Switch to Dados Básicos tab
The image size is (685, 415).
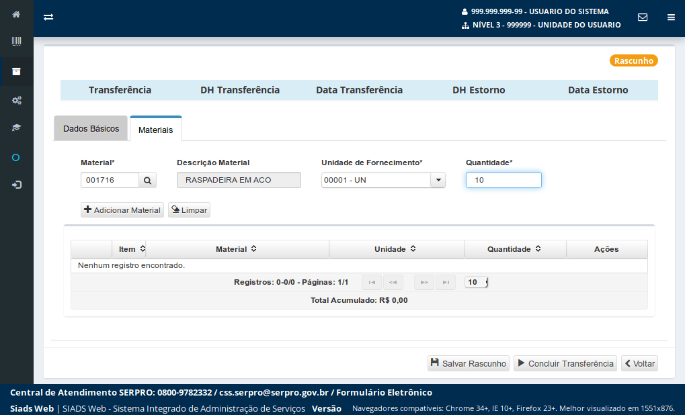[91, 129]
